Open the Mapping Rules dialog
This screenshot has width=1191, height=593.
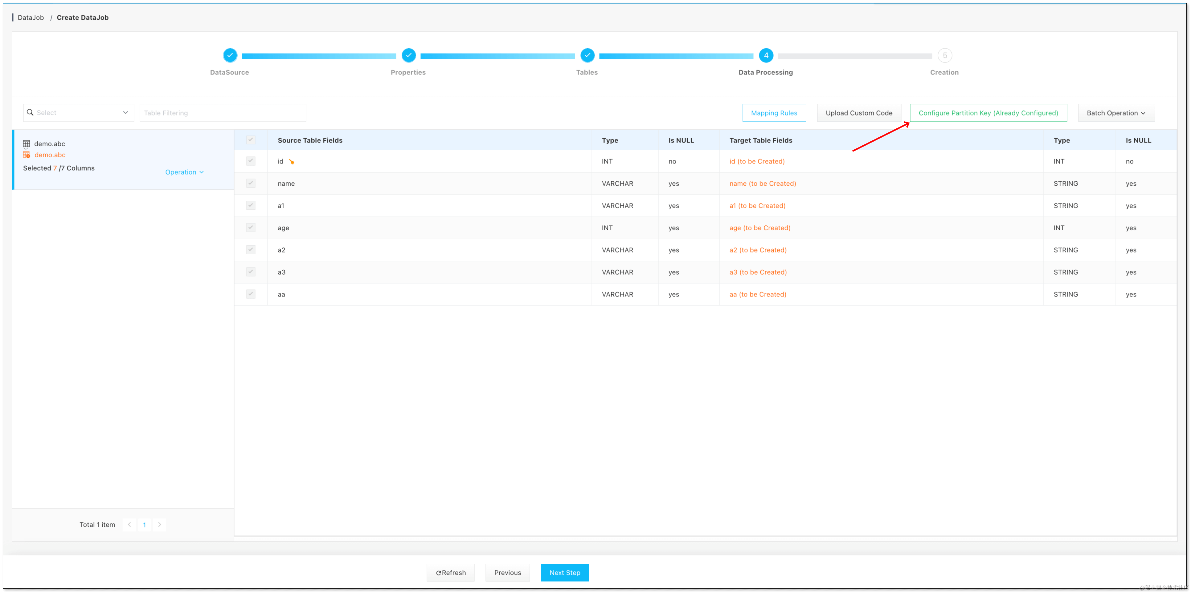(x=774, y=113)
